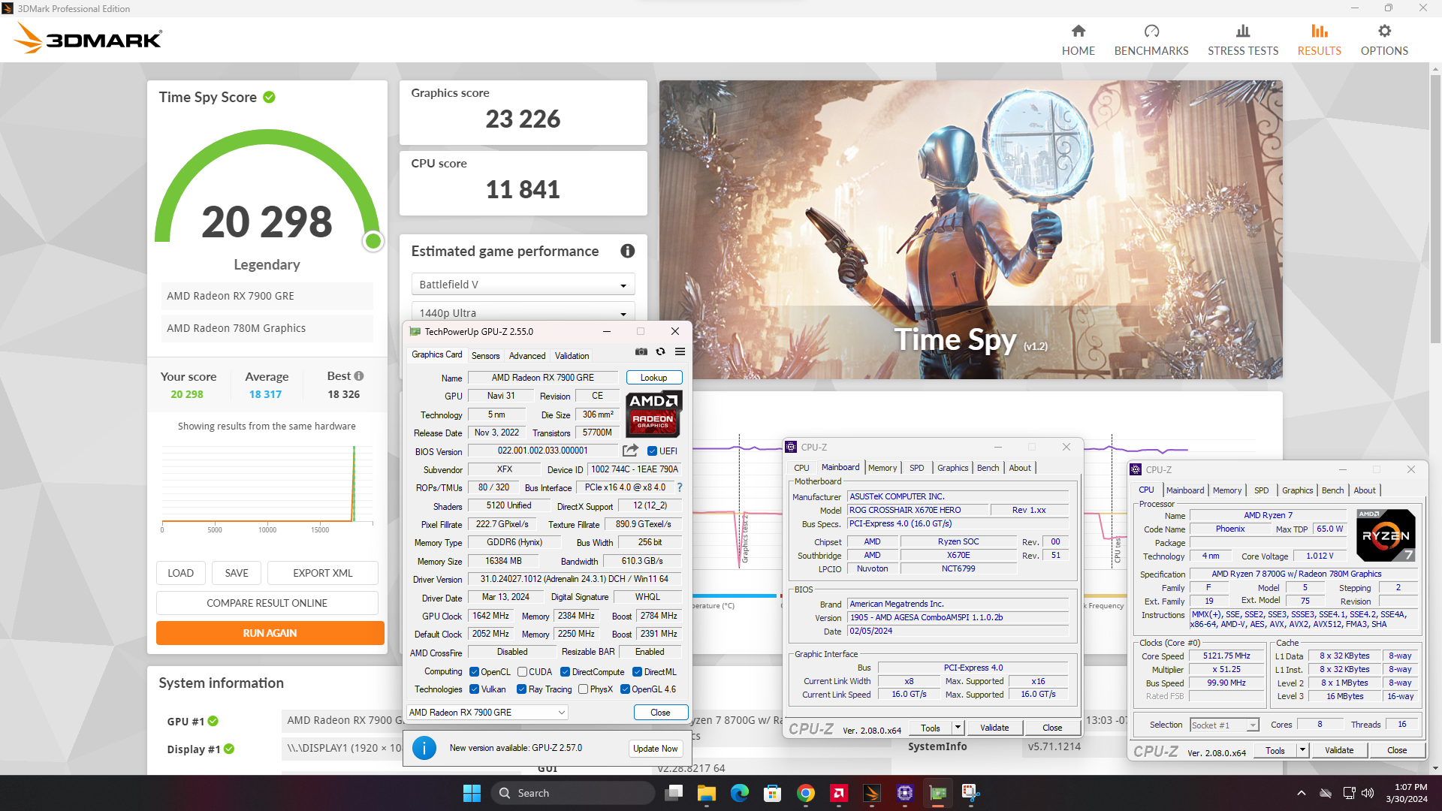Viewport: 1442px width, 811px height.
Task: Click bus interface help question mark
Action: (680, 487)
